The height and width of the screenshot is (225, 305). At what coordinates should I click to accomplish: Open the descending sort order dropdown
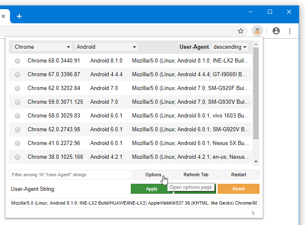click(230, 47)
